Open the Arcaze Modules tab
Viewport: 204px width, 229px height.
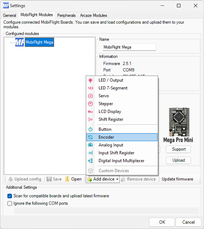93,15
